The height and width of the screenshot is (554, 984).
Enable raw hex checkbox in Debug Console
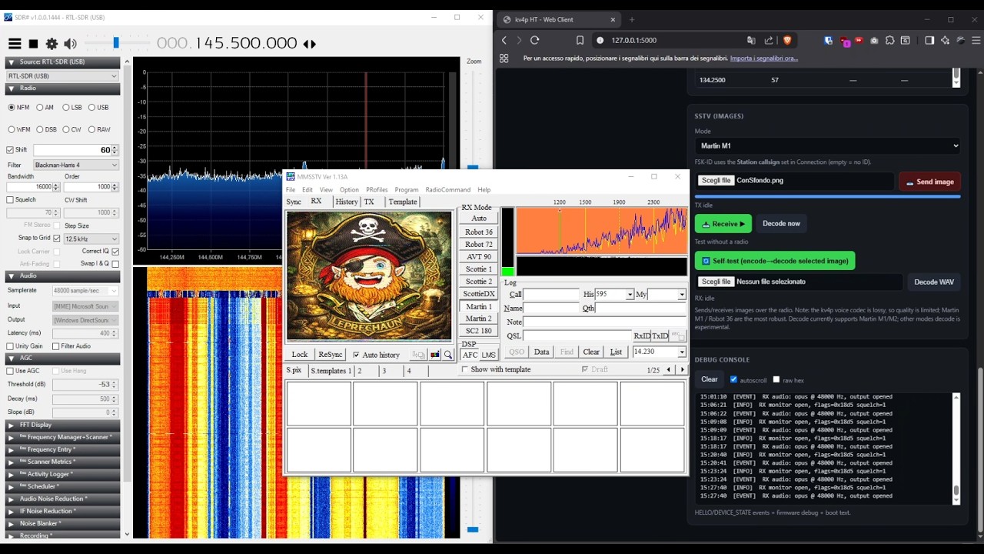pos(776,379)
